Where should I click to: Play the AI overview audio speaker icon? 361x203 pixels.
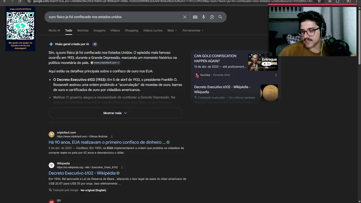[95, 44]
